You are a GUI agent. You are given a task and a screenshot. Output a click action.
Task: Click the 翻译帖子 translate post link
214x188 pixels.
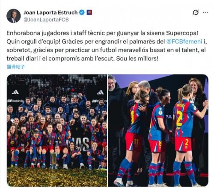tap(16, 67)
